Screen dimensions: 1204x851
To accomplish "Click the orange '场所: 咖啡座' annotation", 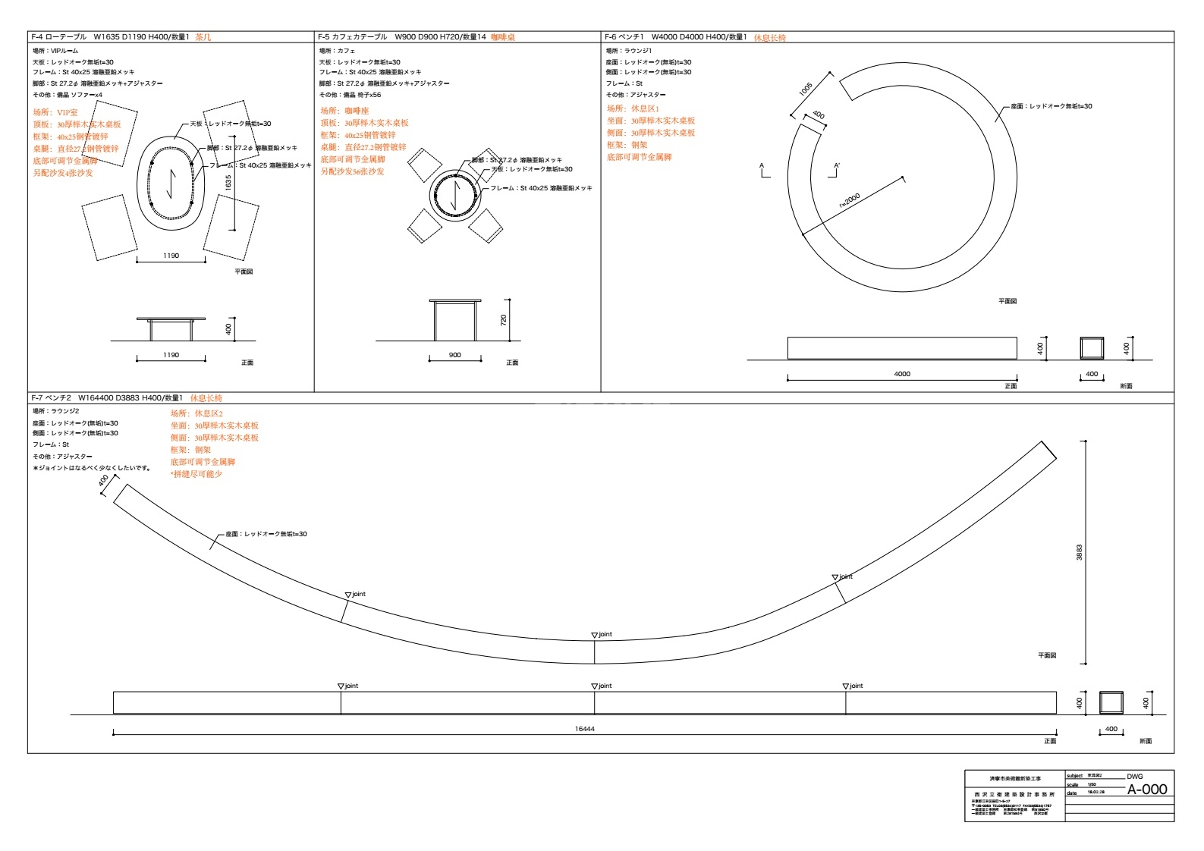I will (x=344, y=111).
